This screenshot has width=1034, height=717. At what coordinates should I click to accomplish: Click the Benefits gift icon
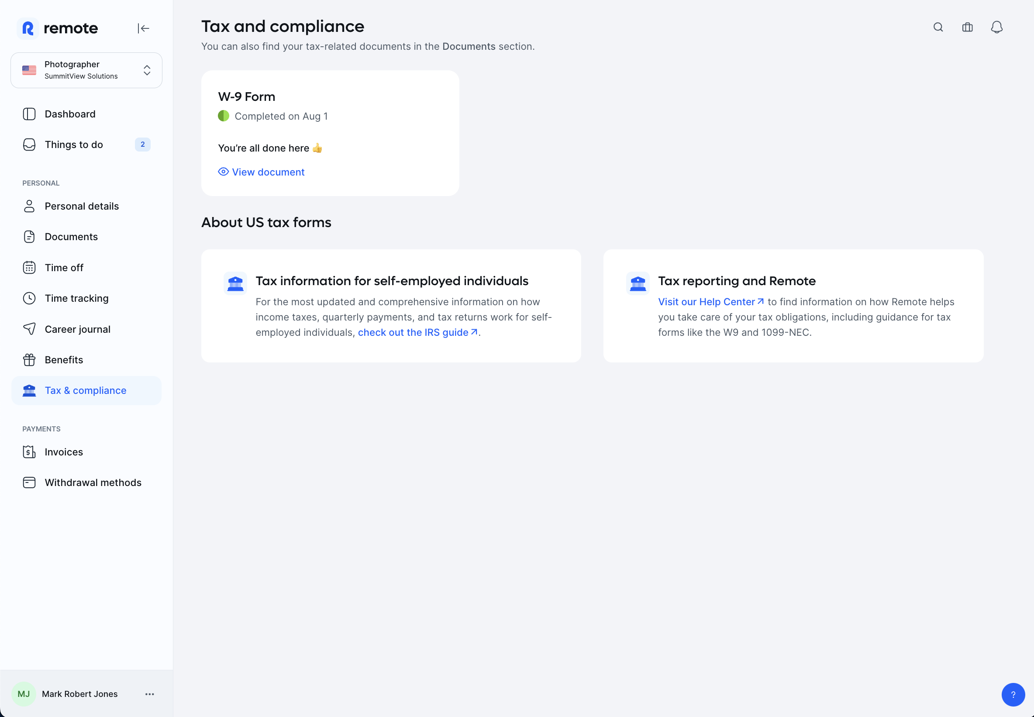click(x=29, y=360)
